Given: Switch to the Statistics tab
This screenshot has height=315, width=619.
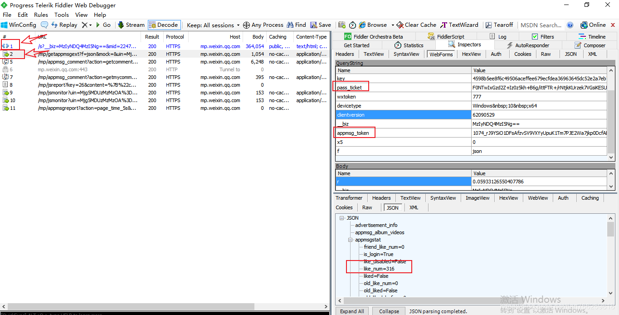Looking at the screenshot, I should (409, 45).
